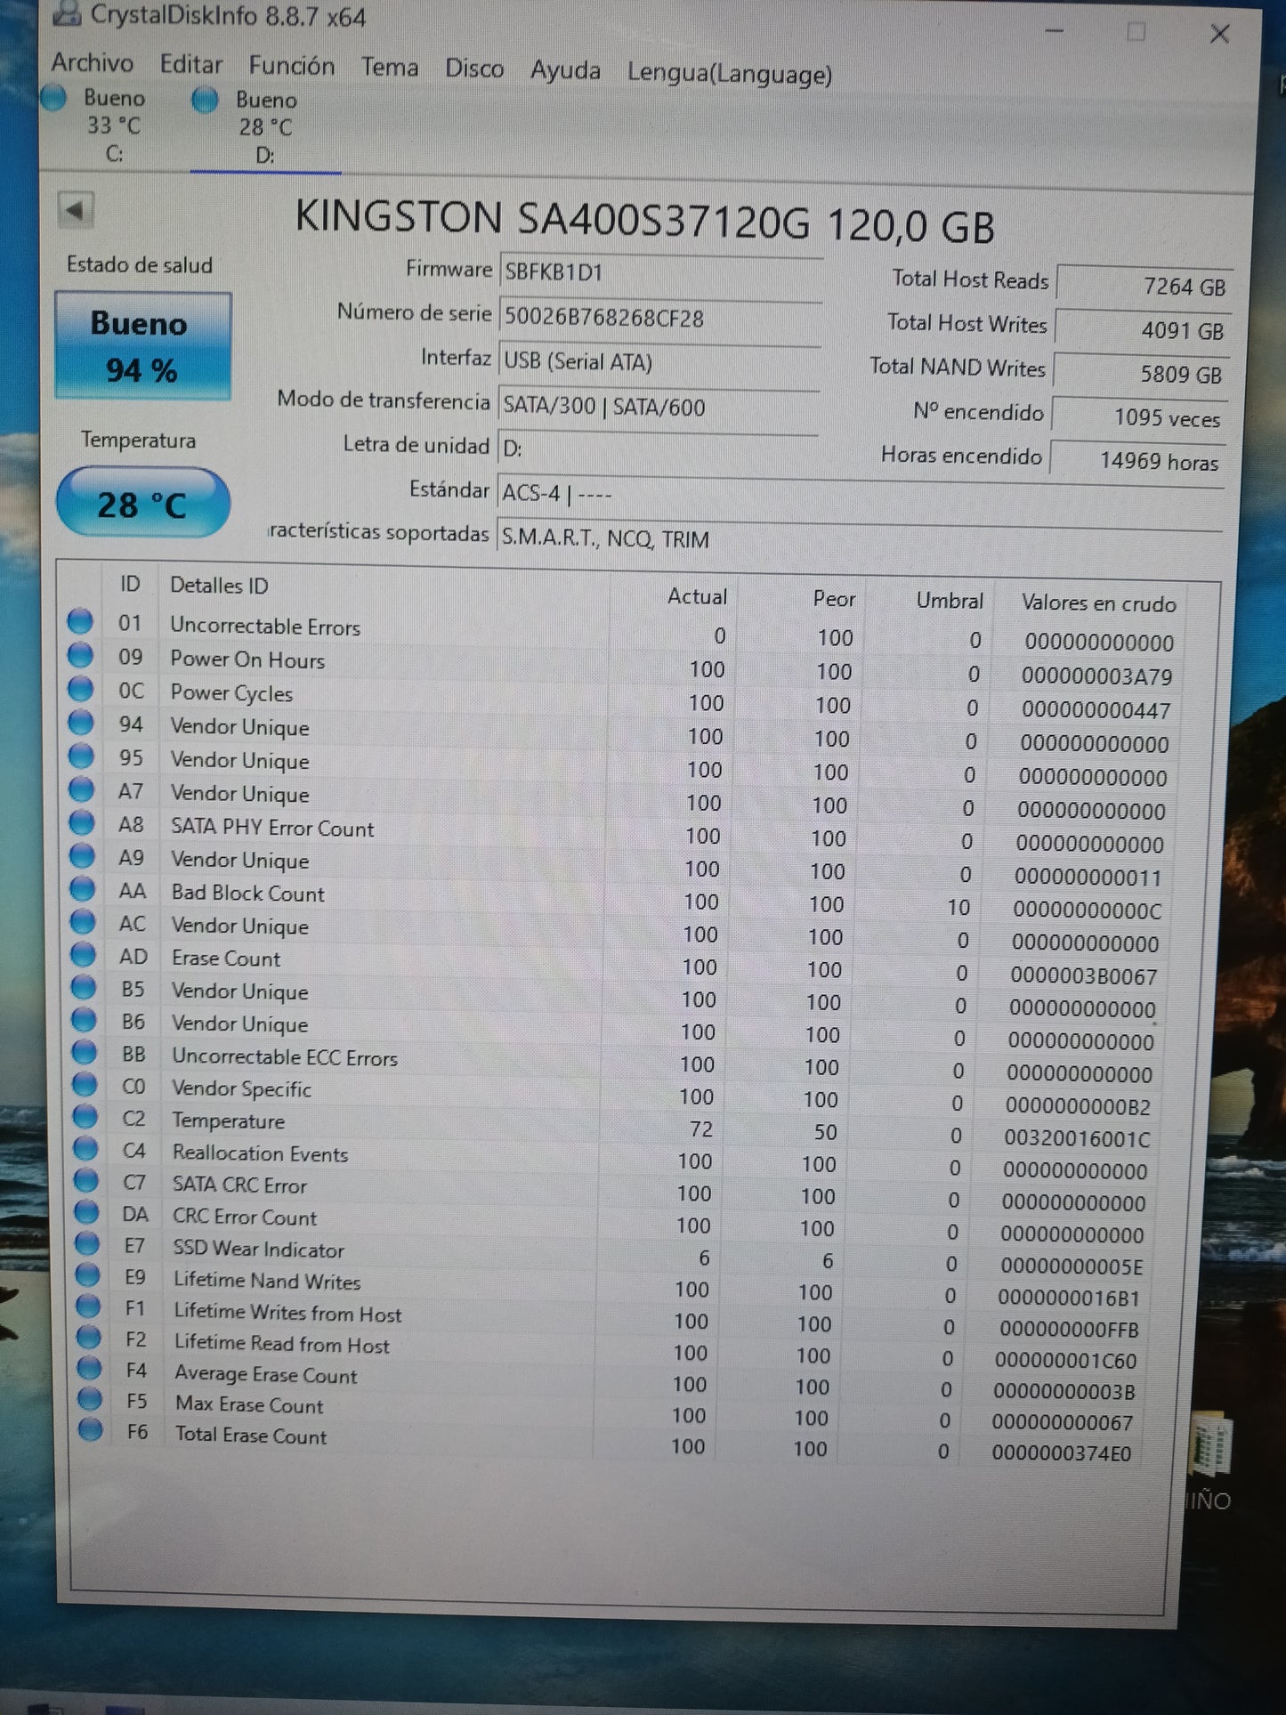
Task: Click status circle for Temperature row
Action: [85, 1117]
